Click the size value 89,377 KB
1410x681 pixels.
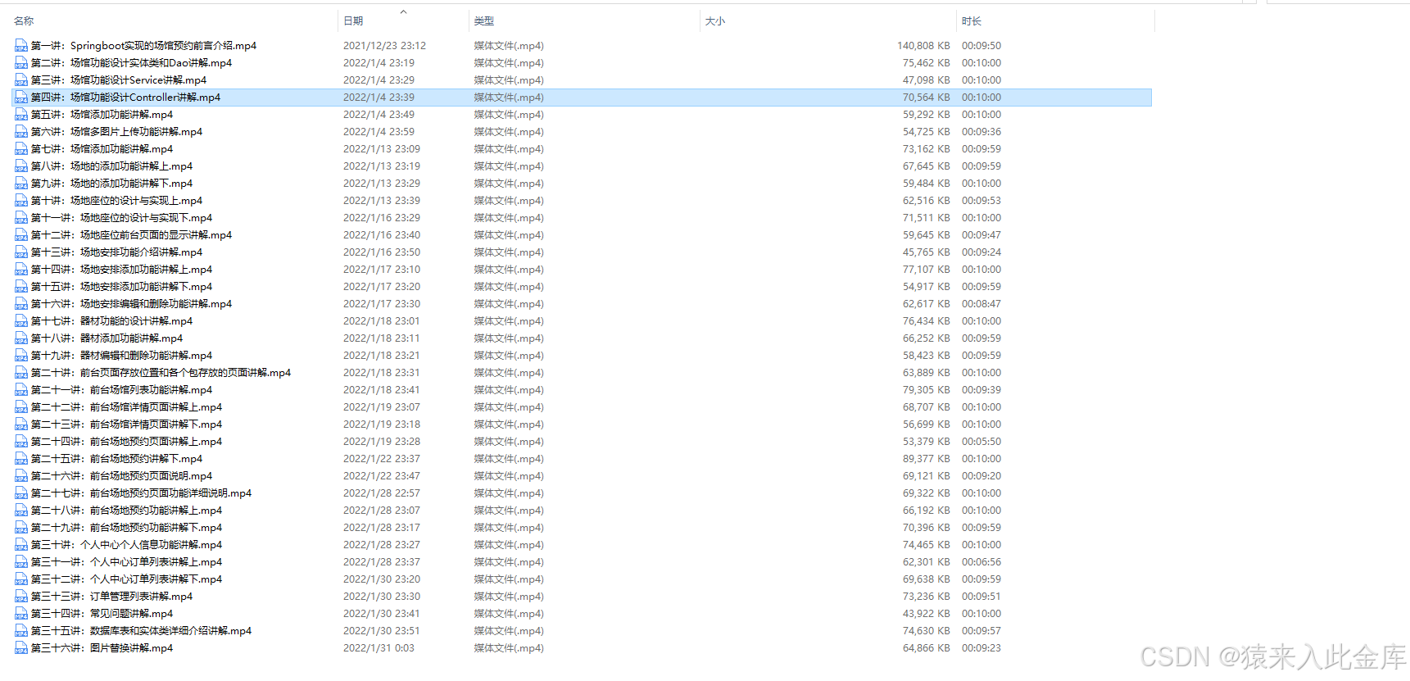pos(927,459)
